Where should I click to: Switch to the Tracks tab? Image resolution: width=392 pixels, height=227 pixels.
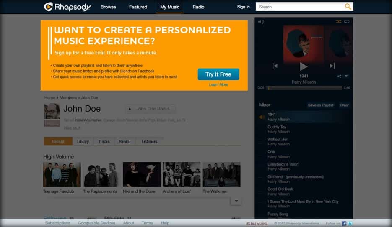(104, 142)
